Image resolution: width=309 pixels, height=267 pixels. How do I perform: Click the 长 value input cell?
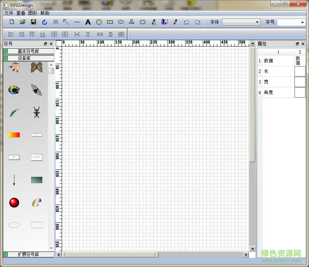[300, 71]
